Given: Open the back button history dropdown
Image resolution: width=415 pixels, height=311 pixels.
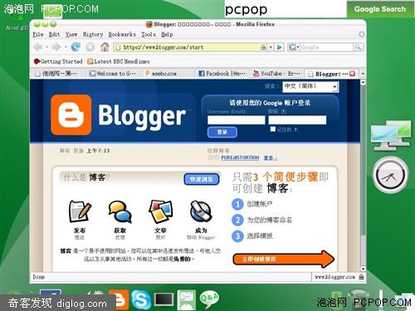Looking at the screenshot, I should pyautogui.click(x=46, y=47).
